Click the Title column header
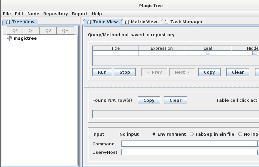The height and width of the screenshot is (167, 259). 116,48
